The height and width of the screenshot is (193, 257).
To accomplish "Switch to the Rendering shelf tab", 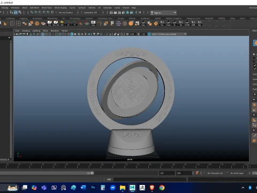I will pyautogui.click(x=52, y=18).
